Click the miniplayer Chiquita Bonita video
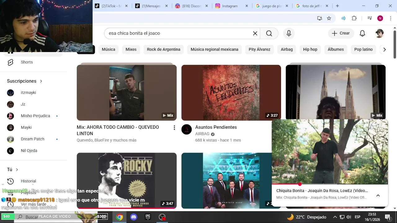 [x=330, y=152]
